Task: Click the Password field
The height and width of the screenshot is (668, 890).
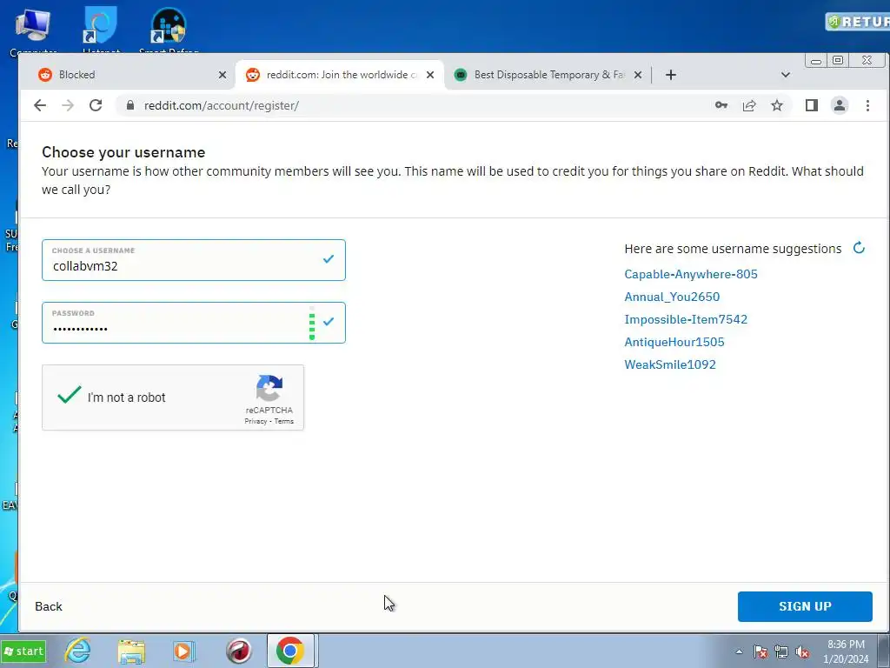Action: point(194,323)
